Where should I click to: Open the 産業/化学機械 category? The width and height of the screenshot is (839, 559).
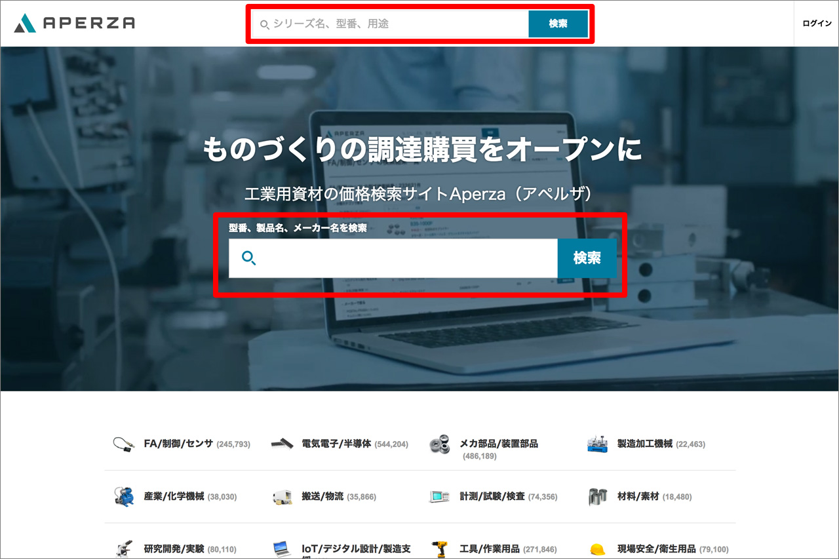(174, 497)
